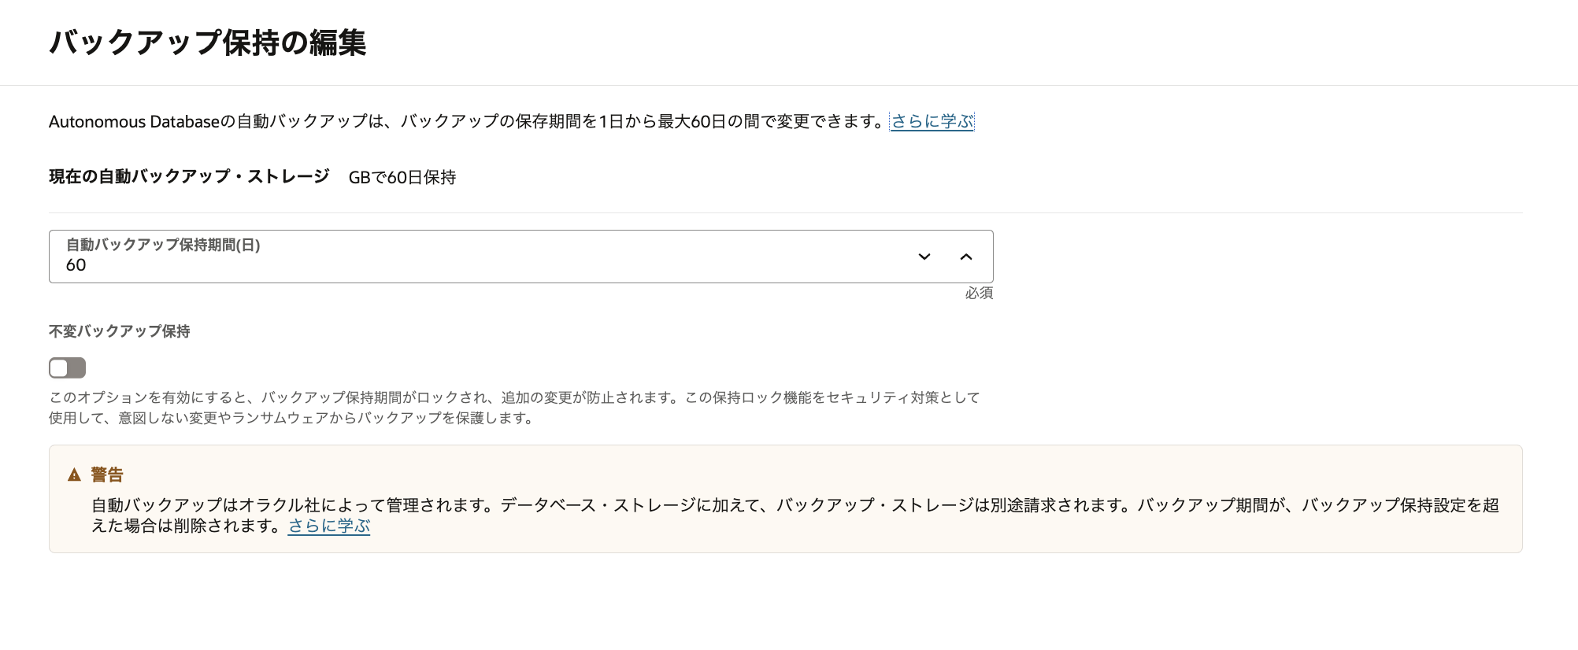1578x650 pixels.
Task: Open さらに学ぶ link beside the top description
Action: [x=932, y=121]
